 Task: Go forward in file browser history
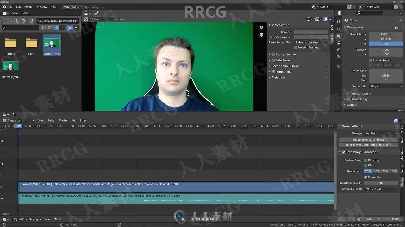pos(11,21)
